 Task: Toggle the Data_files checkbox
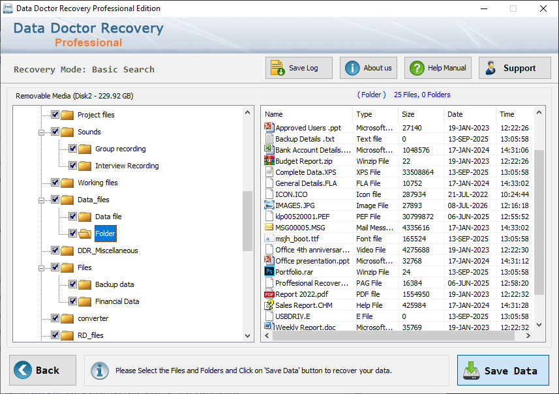coord(55,200)
